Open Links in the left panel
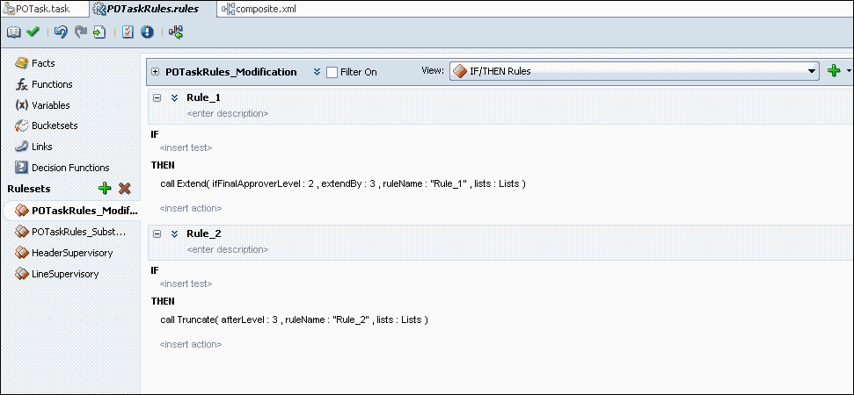Image resolution: width=854 pixels, height=395 pixels. pos(42,147)
